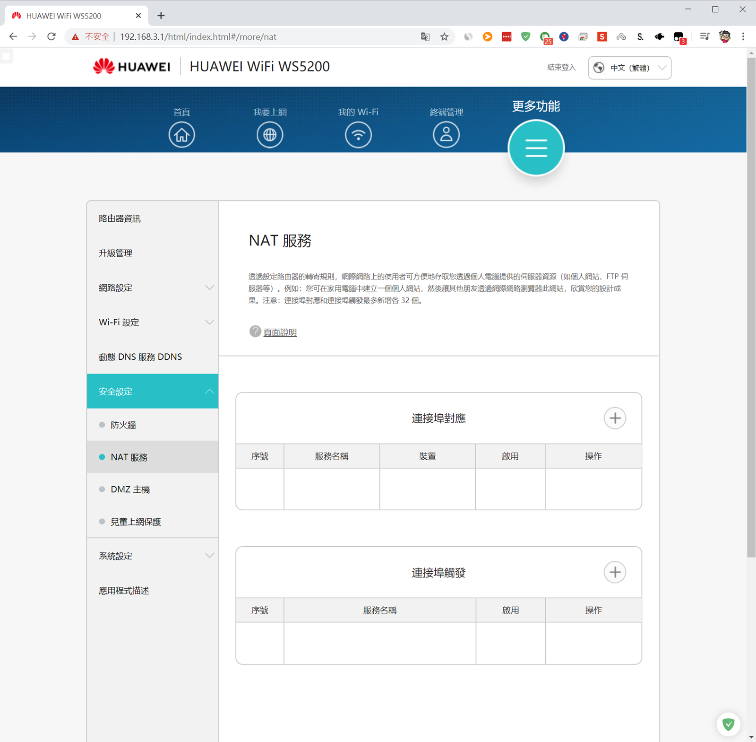Click the terminal management person icon
The image size is (756, 742).
pyautogui.click(x=446, y=135)
